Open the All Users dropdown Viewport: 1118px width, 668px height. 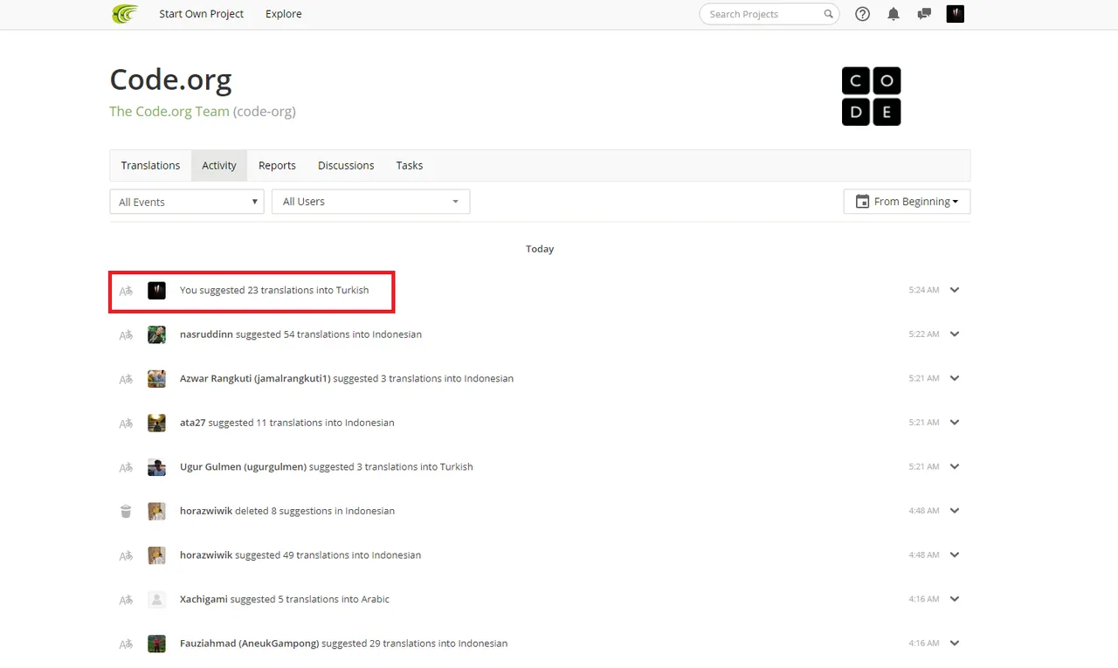coord(370,202)
